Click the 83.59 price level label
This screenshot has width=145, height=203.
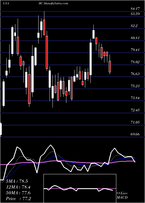click(x=135, y=14)
